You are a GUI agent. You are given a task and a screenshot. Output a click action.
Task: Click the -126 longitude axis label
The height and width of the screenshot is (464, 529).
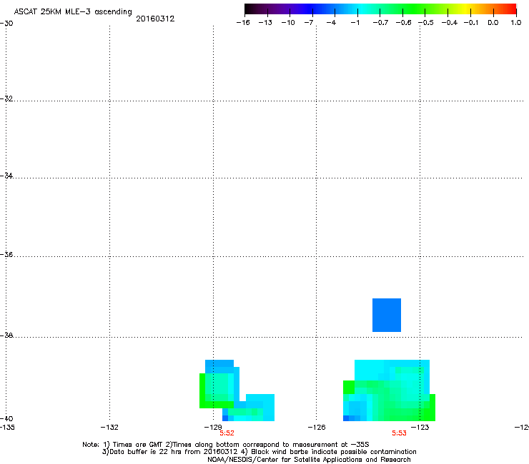(317, 428)
